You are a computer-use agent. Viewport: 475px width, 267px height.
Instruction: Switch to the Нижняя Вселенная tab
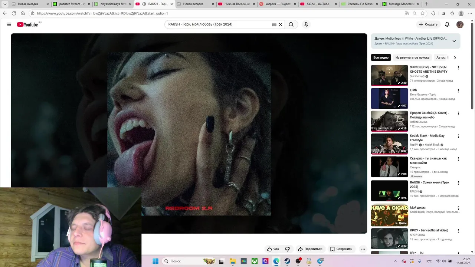[x=237, y=4]
